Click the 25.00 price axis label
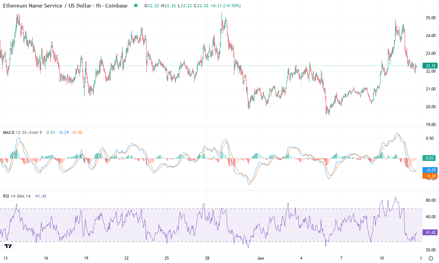The image size is (439, 263). tap(430, 18)
